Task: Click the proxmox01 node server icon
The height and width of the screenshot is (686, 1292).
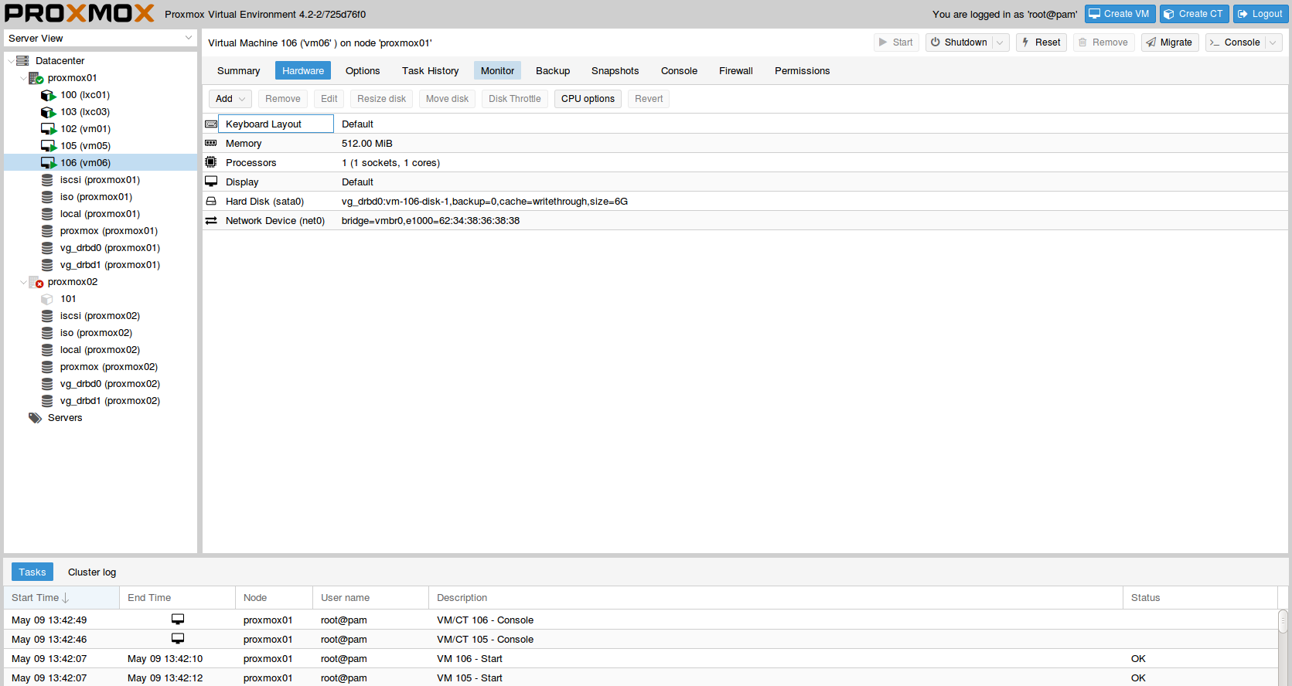Action: 36,78
